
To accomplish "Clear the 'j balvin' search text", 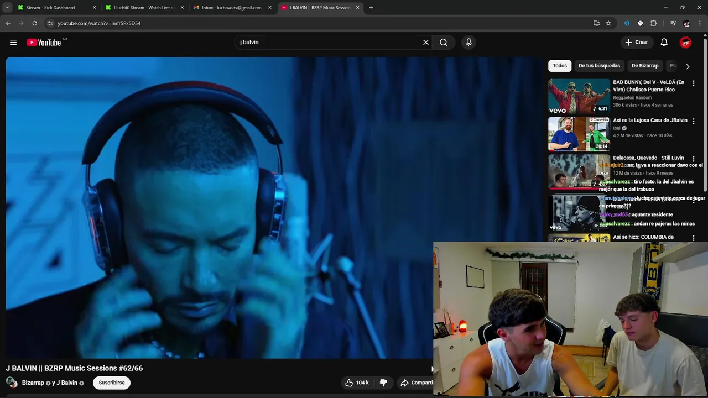I will pos(426,42).
